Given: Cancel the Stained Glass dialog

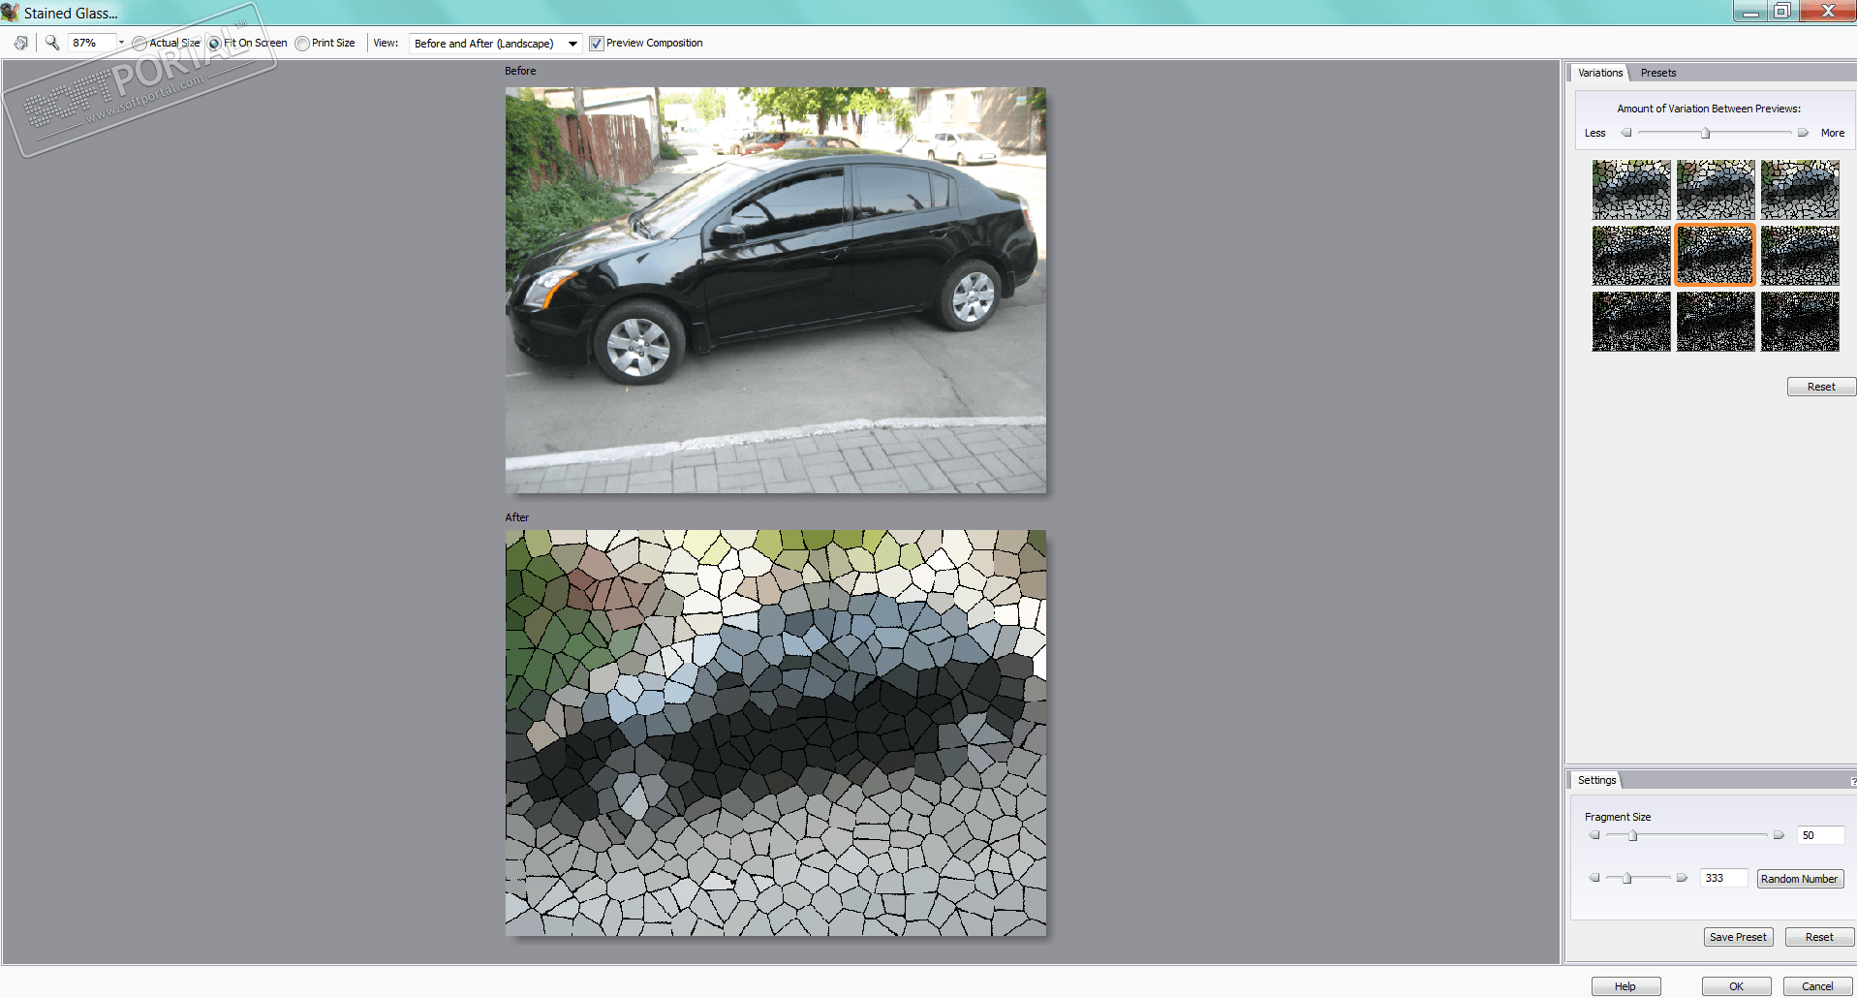Looking at the screenshot, I should 1817,986.
